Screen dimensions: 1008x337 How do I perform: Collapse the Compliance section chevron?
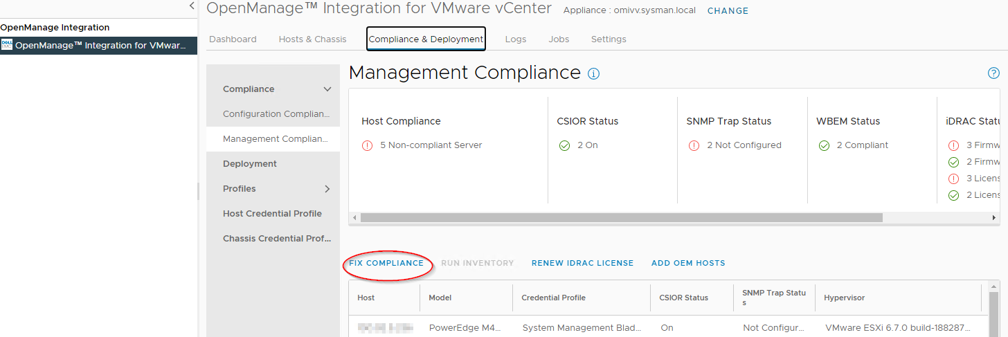click(x=327, y=89)
